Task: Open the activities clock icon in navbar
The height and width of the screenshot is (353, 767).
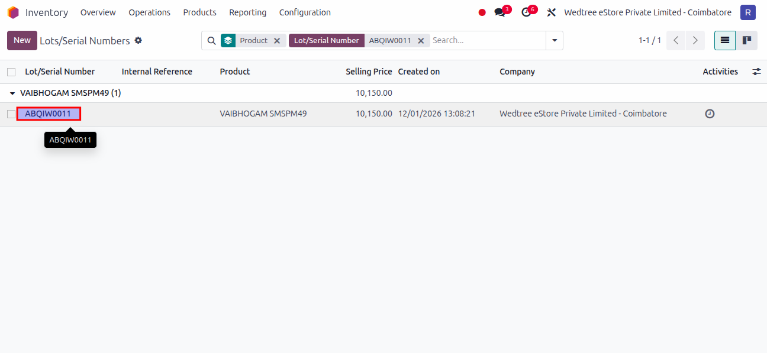Action: coord(526,12)
